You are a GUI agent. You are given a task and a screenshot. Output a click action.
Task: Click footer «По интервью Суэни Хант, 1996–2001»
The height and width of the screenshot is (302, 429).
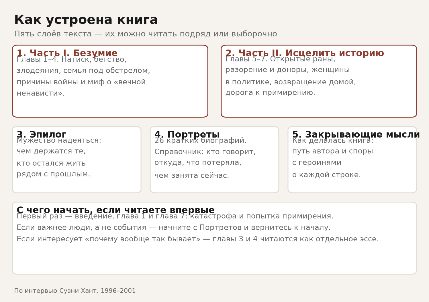pos(75,291)
